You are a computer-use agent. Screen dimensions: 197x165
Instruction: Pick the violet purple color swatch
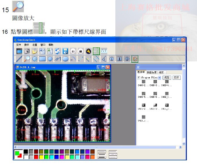click(x=87, y=152)
